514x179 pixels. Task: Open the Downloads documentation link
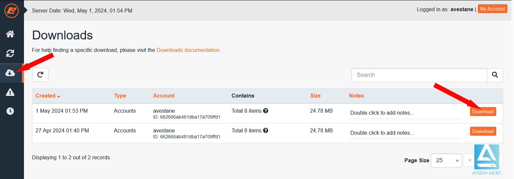coord(189,50)
